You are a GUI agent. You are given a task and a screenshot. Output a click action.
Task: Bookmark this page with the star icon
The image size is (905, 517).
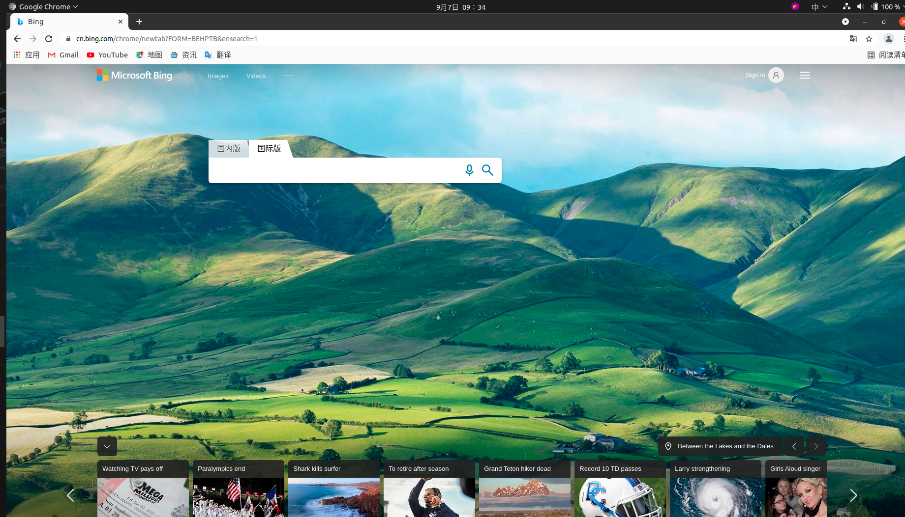coord(869,39)
